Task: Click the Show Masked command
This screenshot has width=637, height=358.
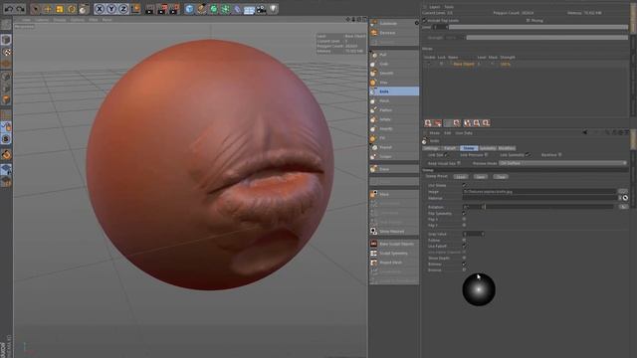Action: (x=394, y=232)
